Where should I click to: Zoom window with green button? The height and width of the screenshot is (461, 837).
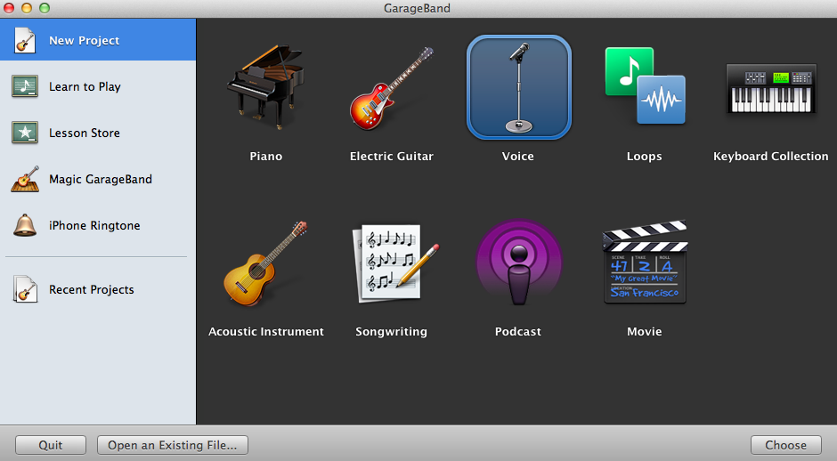pyautogui.click(x=45, y=8)
